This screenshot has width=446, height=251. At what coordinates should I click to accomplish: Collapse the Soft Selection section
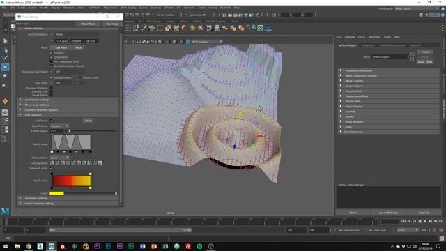pos(68,115)
